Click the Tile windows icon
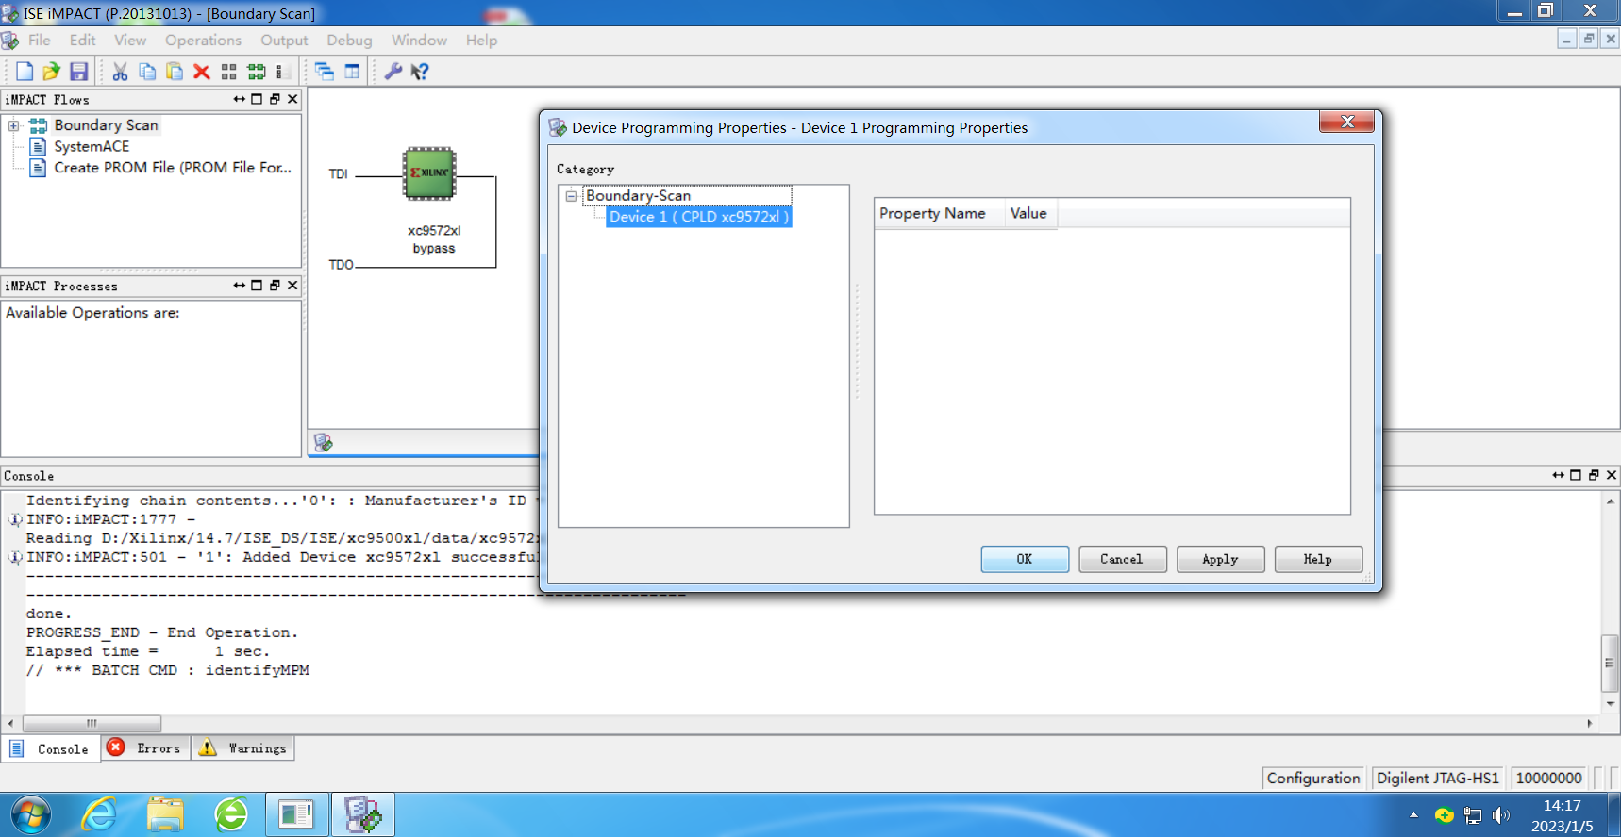 point(352,72)
